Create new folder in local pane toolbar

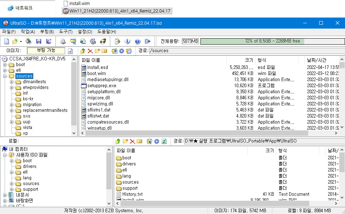[x=125, y=141]
